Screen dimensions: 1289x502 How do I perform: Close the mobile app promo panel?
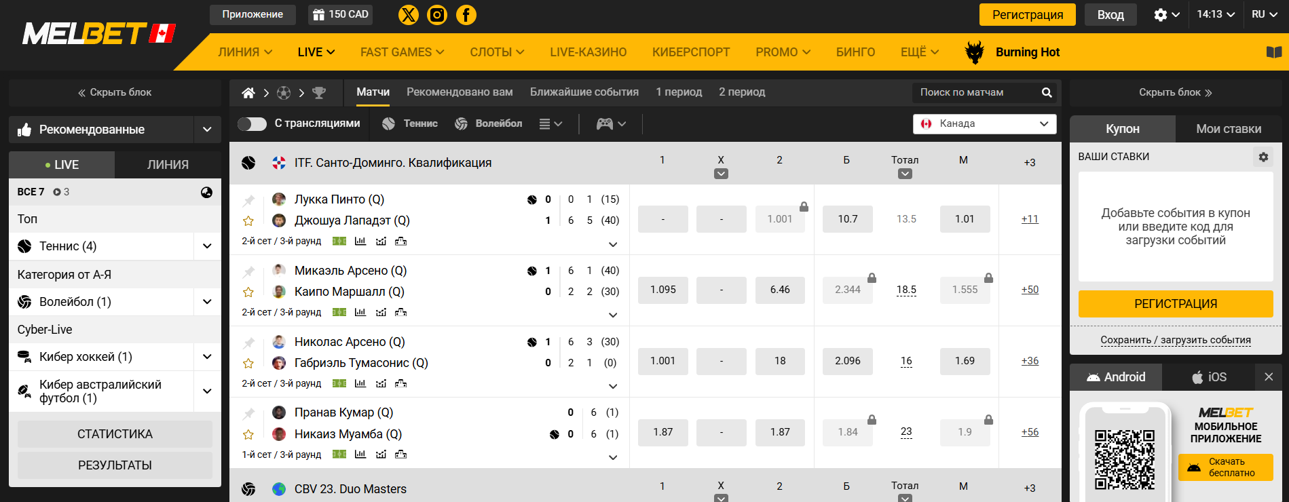[x=1268, y=376]
